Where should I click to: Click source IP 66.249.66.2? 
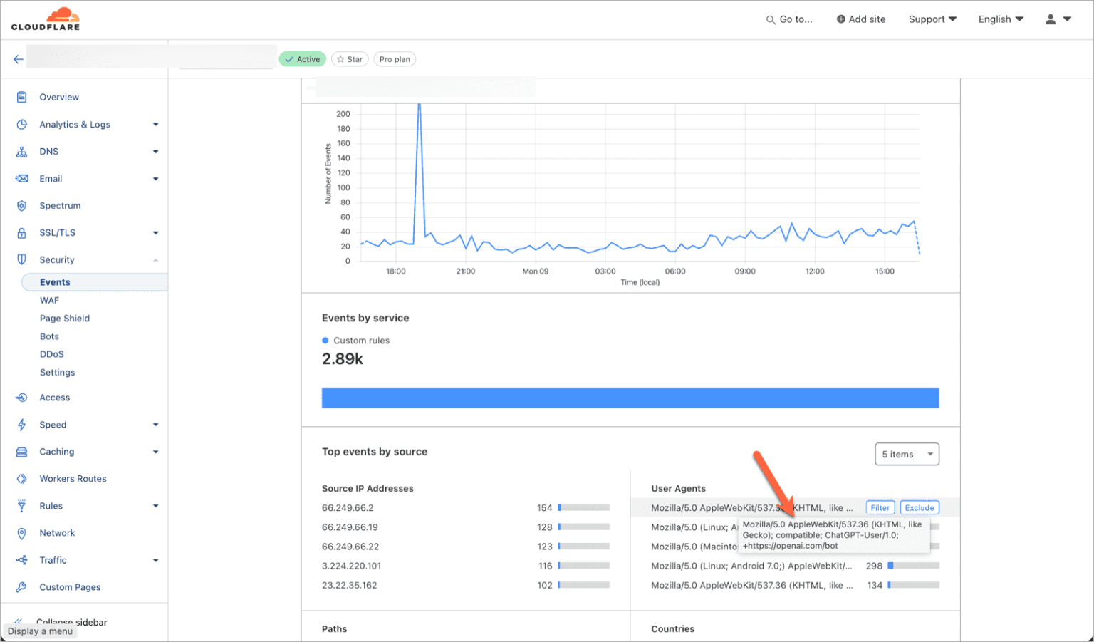coord(348,508)
